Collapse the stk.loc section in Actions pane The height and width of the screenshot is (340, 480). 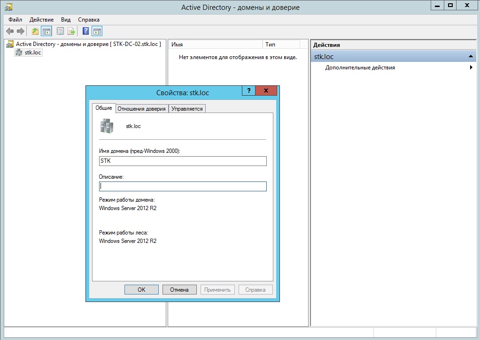click(x=471, y=57)
